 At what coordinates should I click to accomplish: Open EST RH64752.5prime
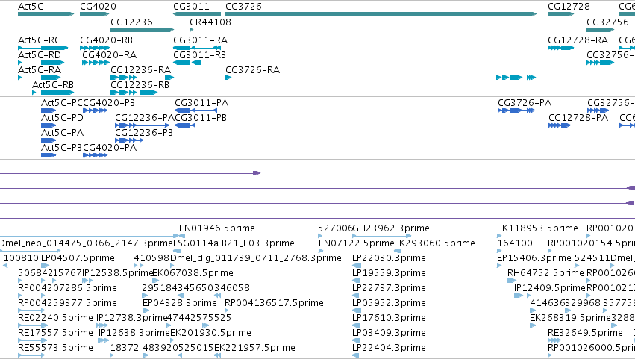click(x=545, y=273)
